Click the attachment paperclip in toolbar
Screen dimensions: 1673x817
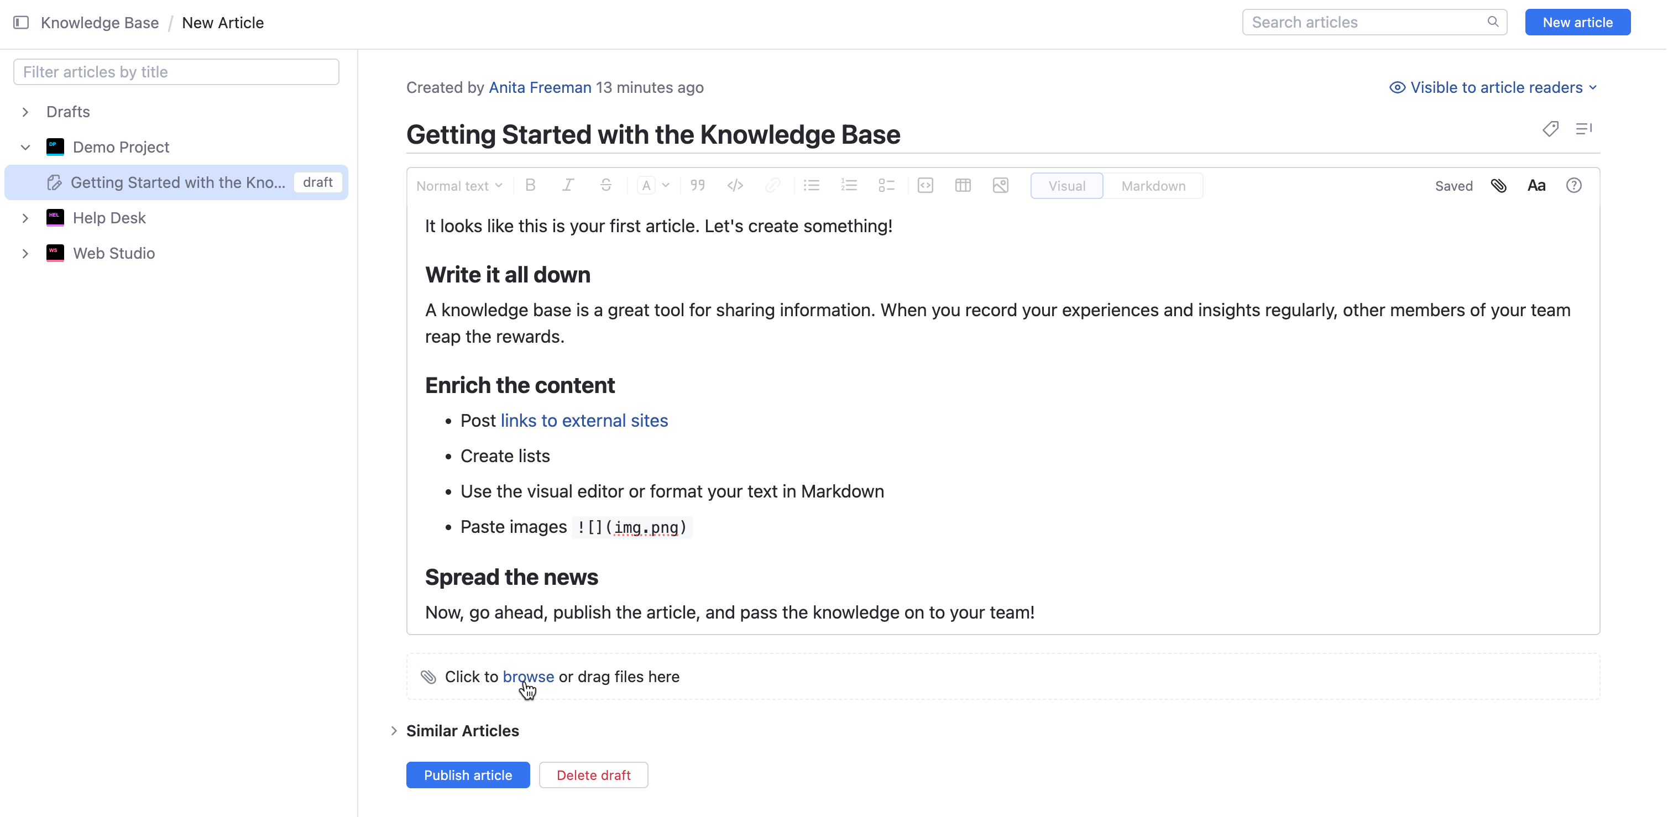tap(1498, 186)
